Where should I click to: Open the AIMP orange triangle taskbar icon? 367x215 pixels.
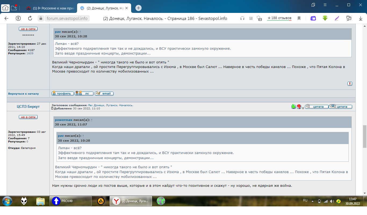point(101,201)
